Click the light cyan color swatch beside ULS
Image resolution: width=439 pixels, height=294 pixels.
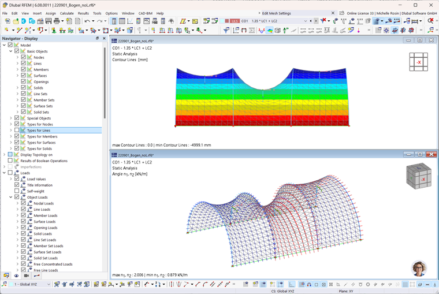point(222,21)
